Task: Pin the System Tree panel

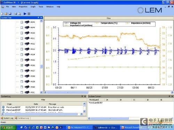Action: 38,18
